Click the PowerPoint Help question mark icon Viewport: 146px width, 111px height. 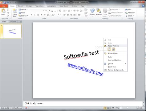tap(143, 6)
